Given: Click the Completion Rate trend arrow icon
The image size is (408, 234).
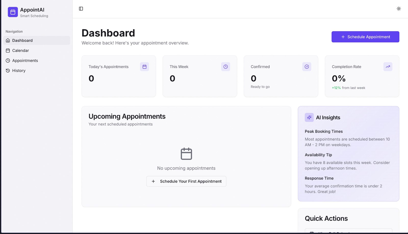Looking at the screenshot, I should coord(388,67).
